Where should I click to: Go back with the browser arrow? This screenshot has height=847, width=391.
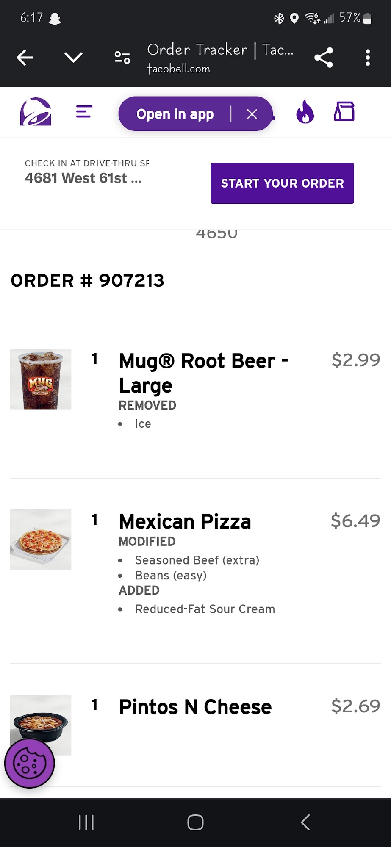pos(25,58)
